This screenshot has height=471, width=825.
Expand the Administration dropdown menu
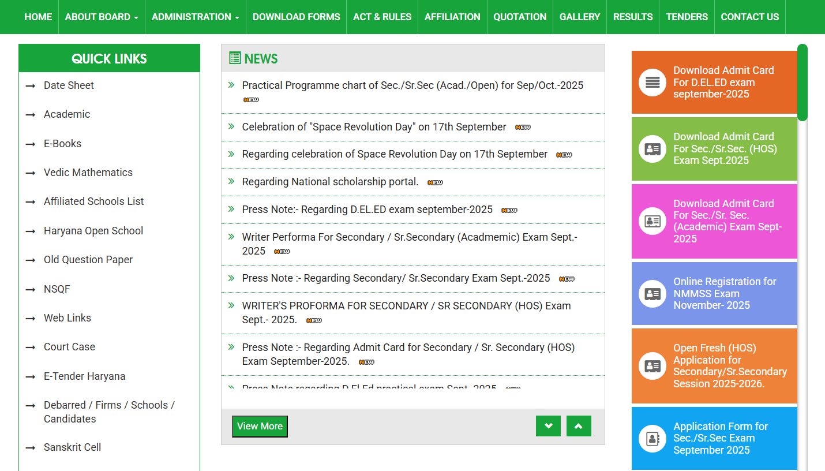tap(195, 17)
